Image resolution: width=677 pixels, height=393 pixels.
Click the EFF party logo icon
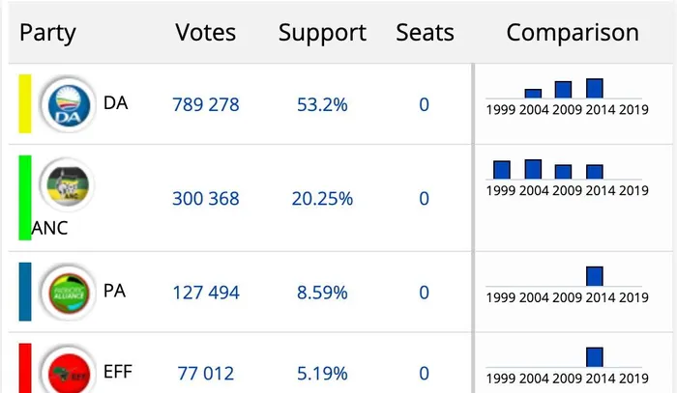(x=66, y=371)
